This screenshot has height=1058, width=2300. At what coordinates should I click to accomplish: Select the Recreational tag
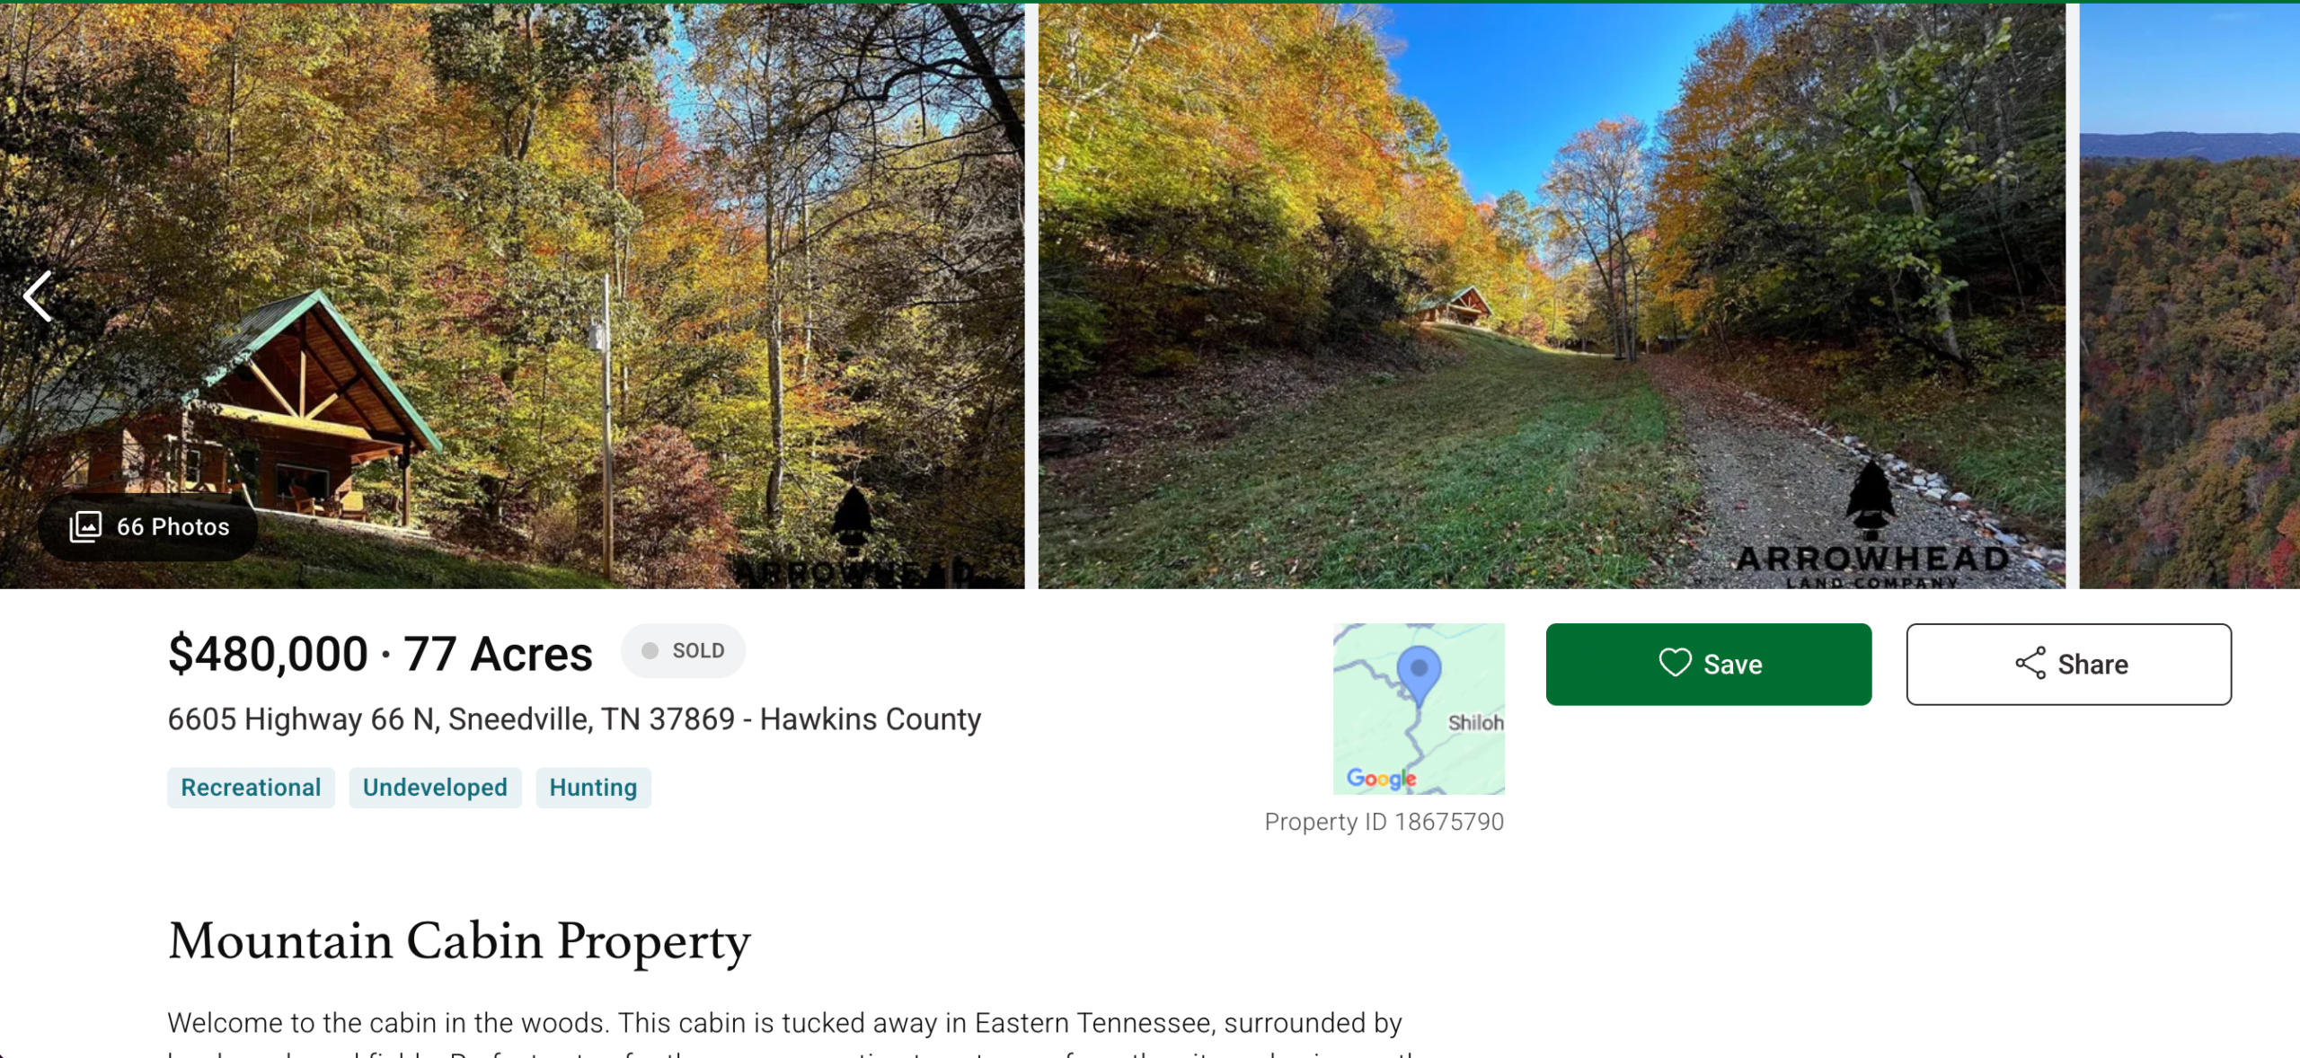(251, 788)
